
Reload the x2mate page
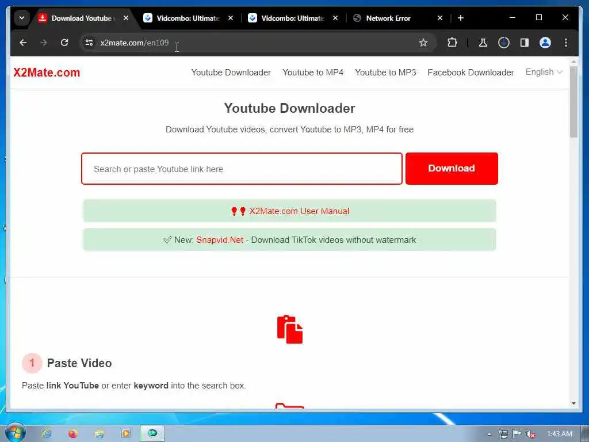click(x=64, y=43)
